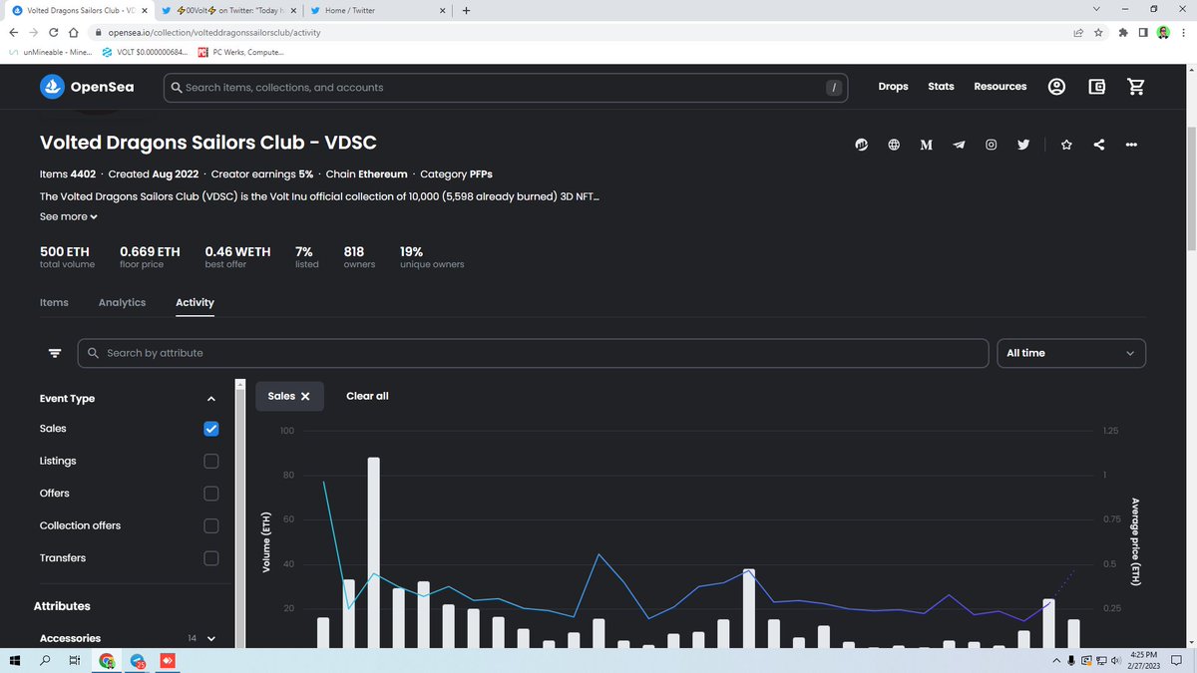Reload the page
Viewport: 1197px width, 673px height.
(56, 32)
